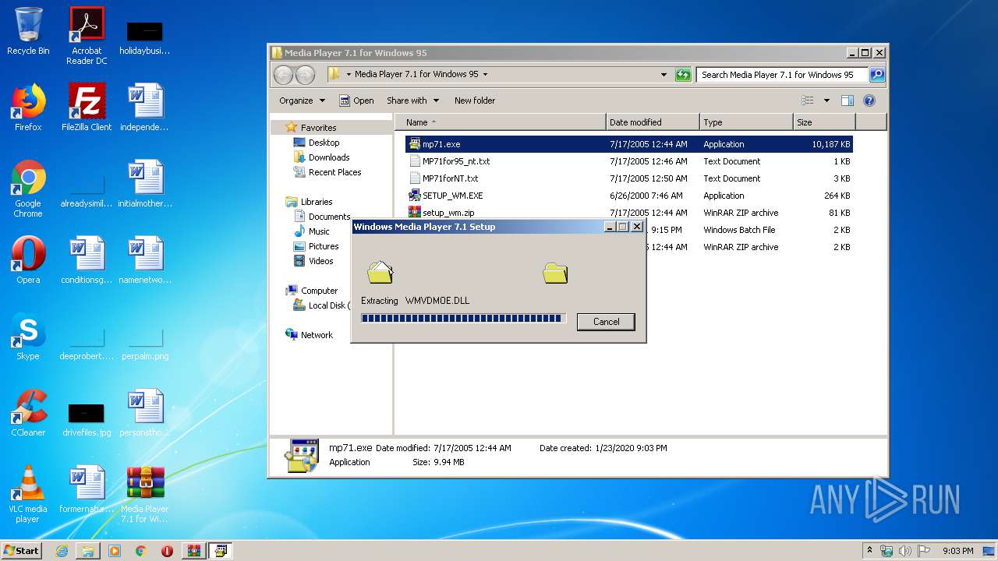
Task: Cancel the Windows Media Player 7.1 Setup extraction
Action: click(x=606, y=322)
